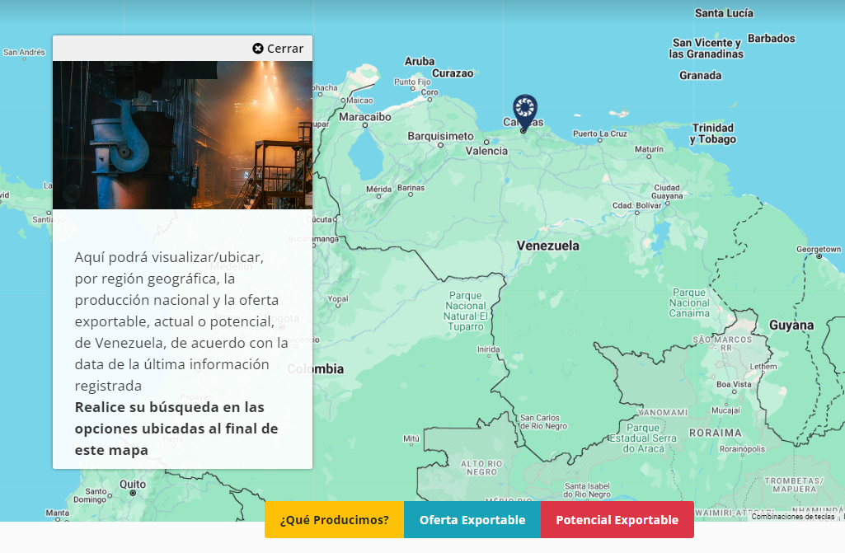Click Parque Estadual Serra do Aracá label
Screen dimensions: 845x553
point(643,438)
